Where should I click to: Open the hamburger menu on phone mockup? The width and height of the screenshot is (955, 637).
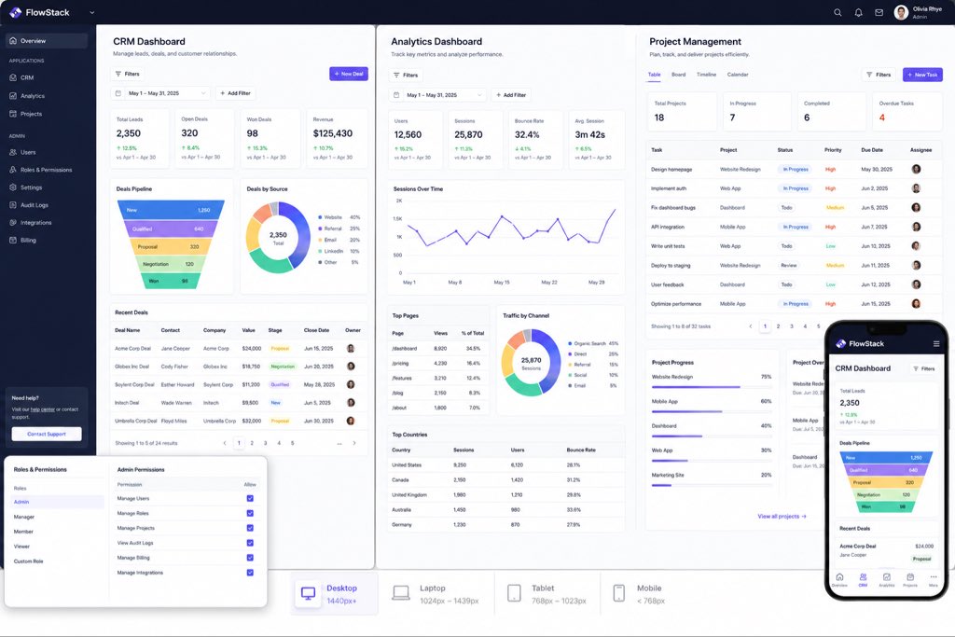point(936,343)
